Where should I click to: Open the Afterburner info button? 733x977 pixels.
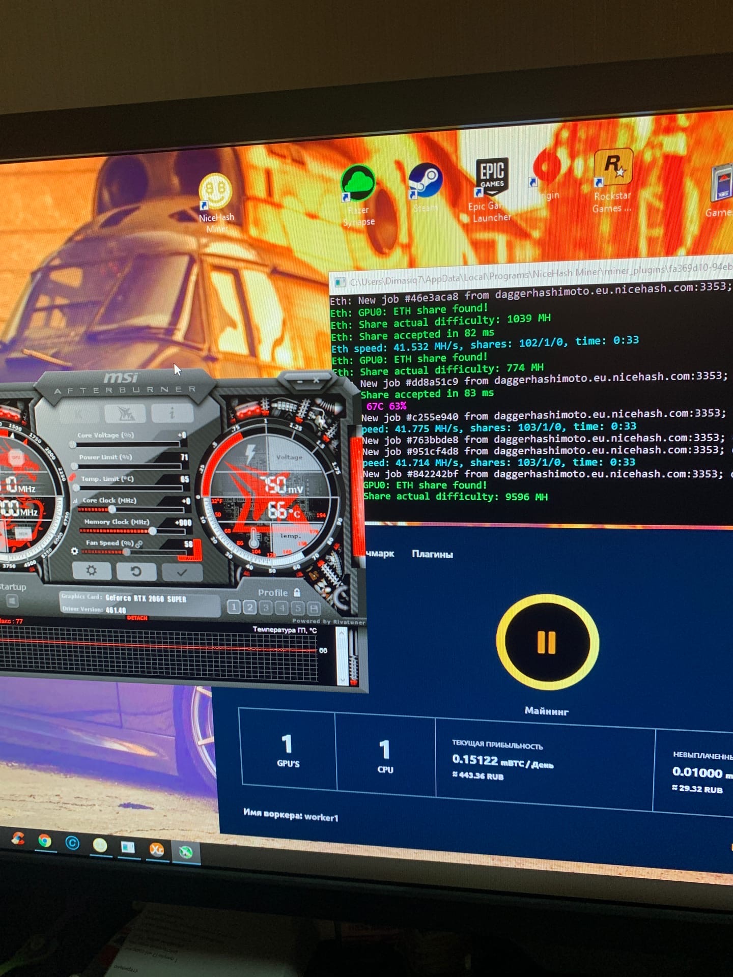172,413
